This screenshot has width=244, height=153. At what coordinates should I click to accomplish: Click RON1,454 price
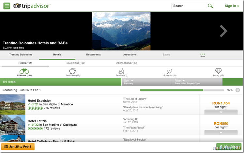pyautogui.click(x=221, y=103)
